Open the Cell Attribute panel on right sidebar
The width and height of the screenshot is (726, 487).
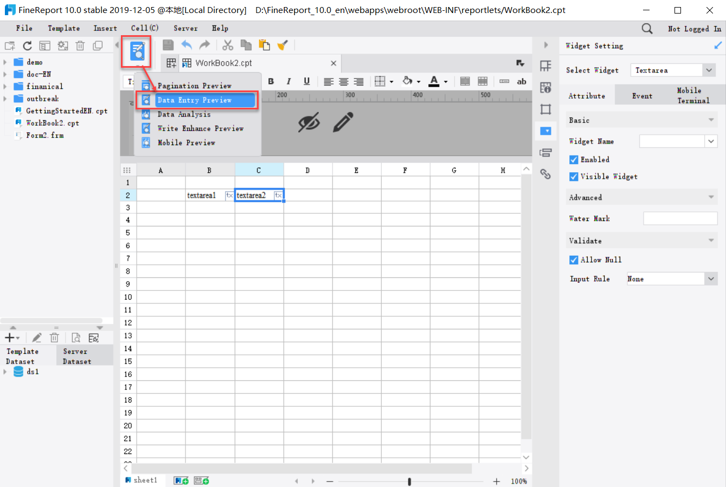pos(546,87)
